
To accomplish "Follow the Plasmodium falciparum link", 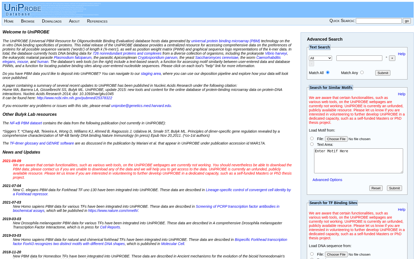I will point(72,57).
